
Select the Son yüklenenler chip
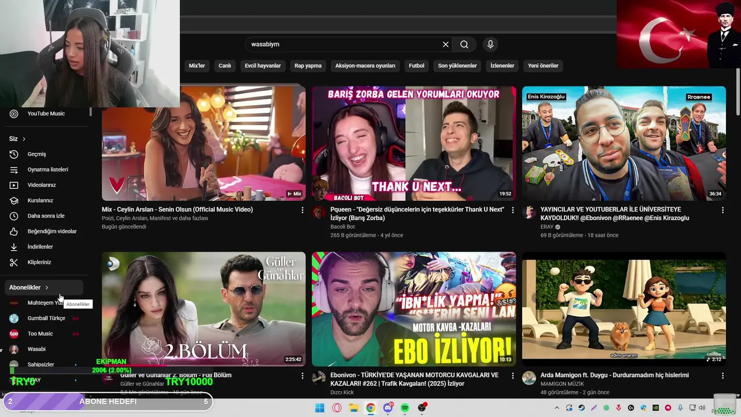tap(457, 66)
